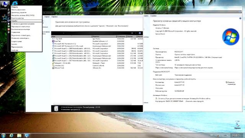Viewport: 245px width, 138px height.
Task: Click the Unlocker wand icon
Action: pyautogui.click(x=53, y=66)
